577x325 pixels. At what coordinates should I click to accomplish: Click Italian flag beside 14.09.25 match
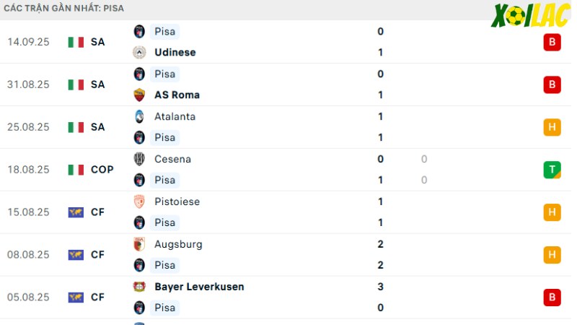click(76, 42)
